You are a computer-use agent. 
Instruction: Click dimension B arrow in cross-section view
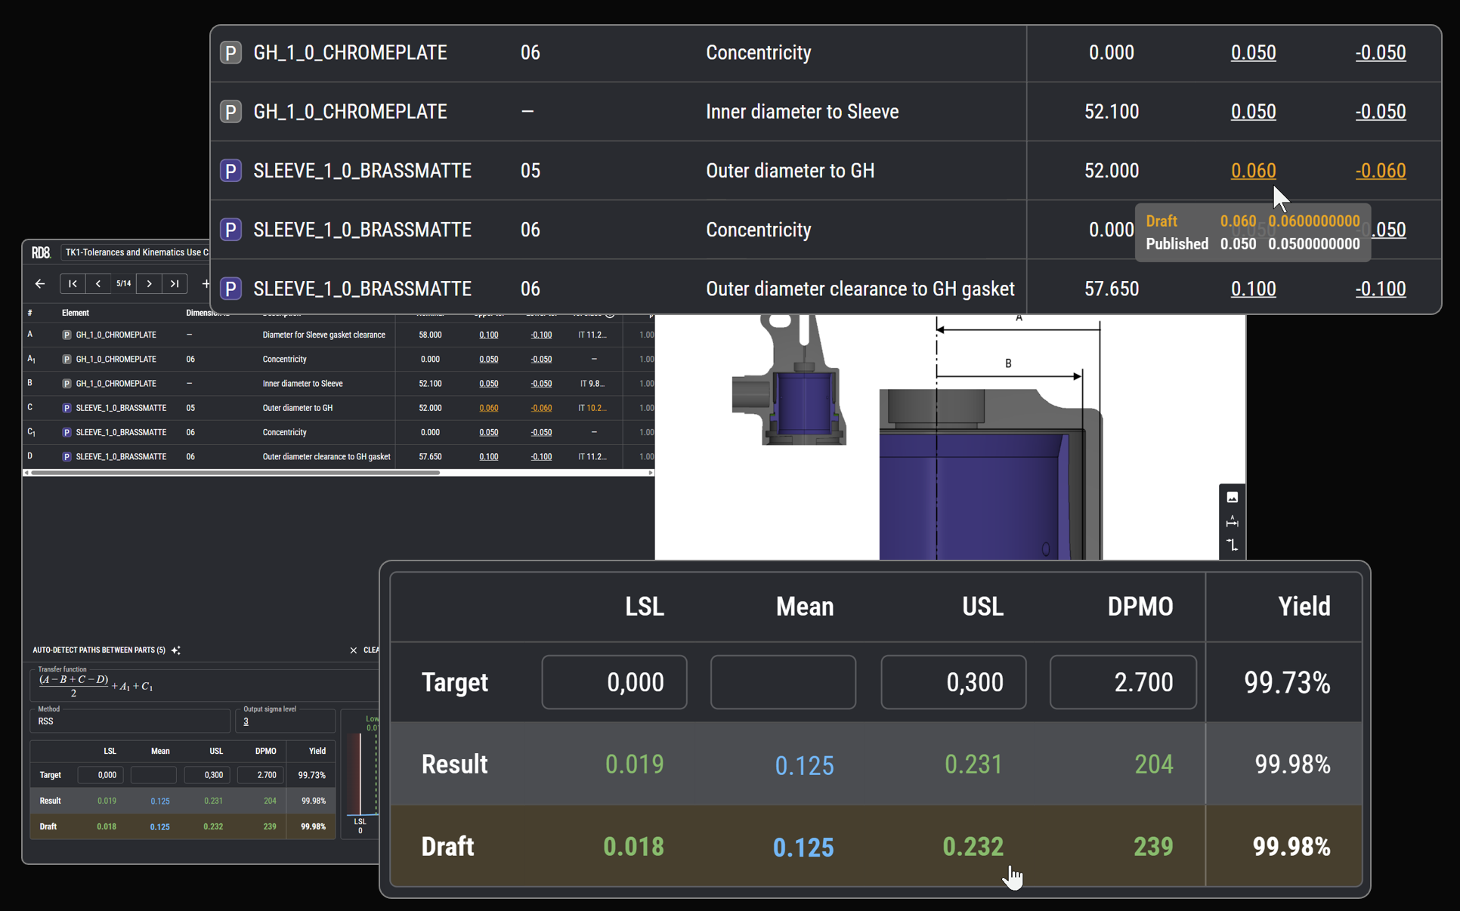[x=1008, y=375]
